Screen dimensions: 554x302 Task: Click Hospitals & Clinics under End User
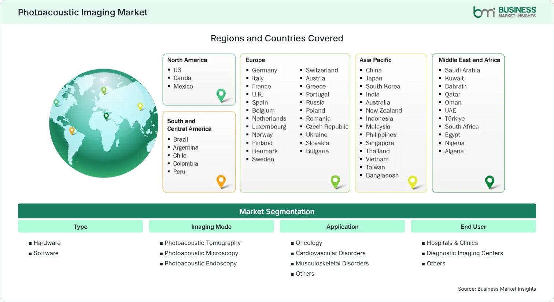coord(452,243)
